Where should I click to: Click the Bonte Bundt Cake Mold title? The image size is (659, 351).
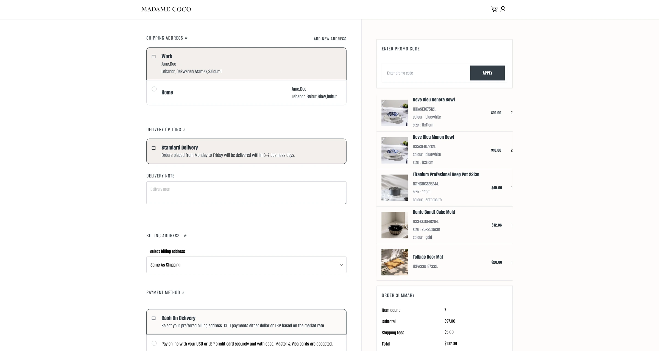[434, 212]
